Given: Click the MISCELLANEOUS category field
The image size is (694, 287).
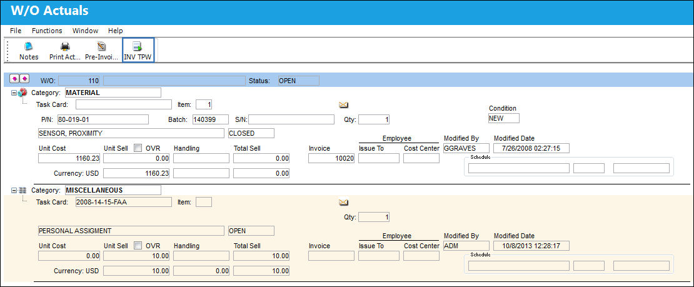Looking at the screenshot, I should click(113, 190).
